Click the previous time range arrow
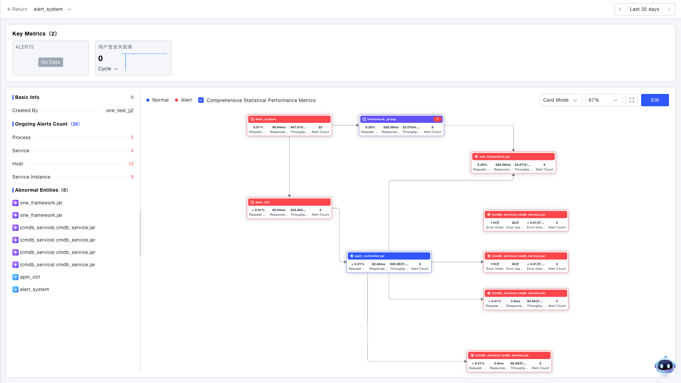This screenshot has height=383, width=681. 620,9
